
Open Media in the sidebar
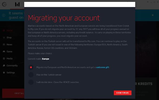point(9,59)
